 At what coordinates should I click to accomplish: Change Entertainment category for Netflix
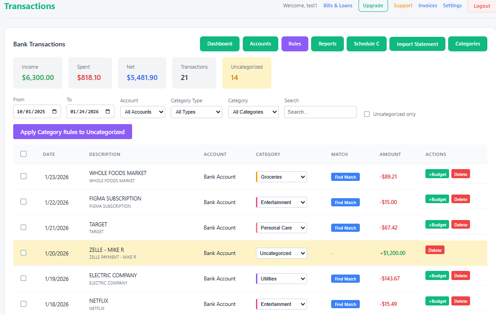coord(281,304)
